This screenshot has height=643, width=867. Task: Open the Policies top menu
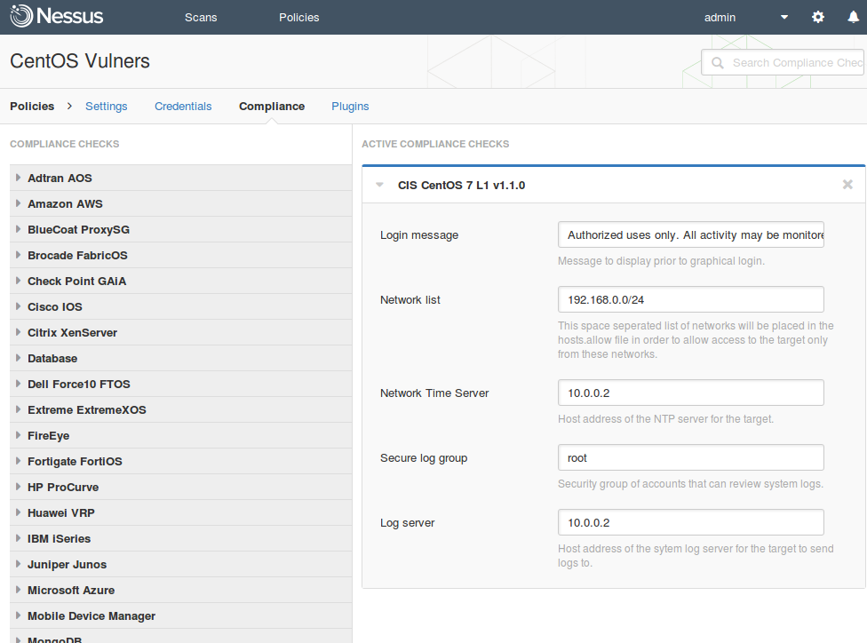299,17
